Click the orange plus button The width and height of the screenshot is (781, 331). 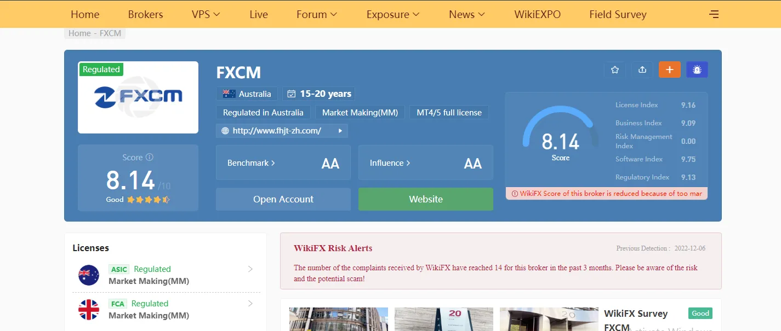(670, 69)
